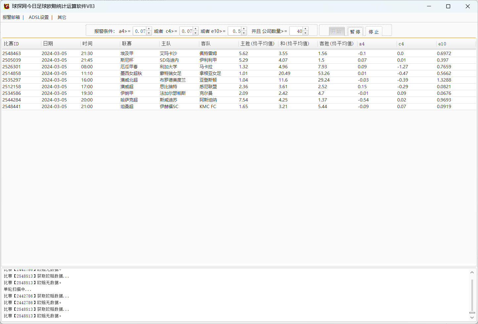Open the 报警邮箱 menu
Screen dimensions: 478x324
click(11, 17)
